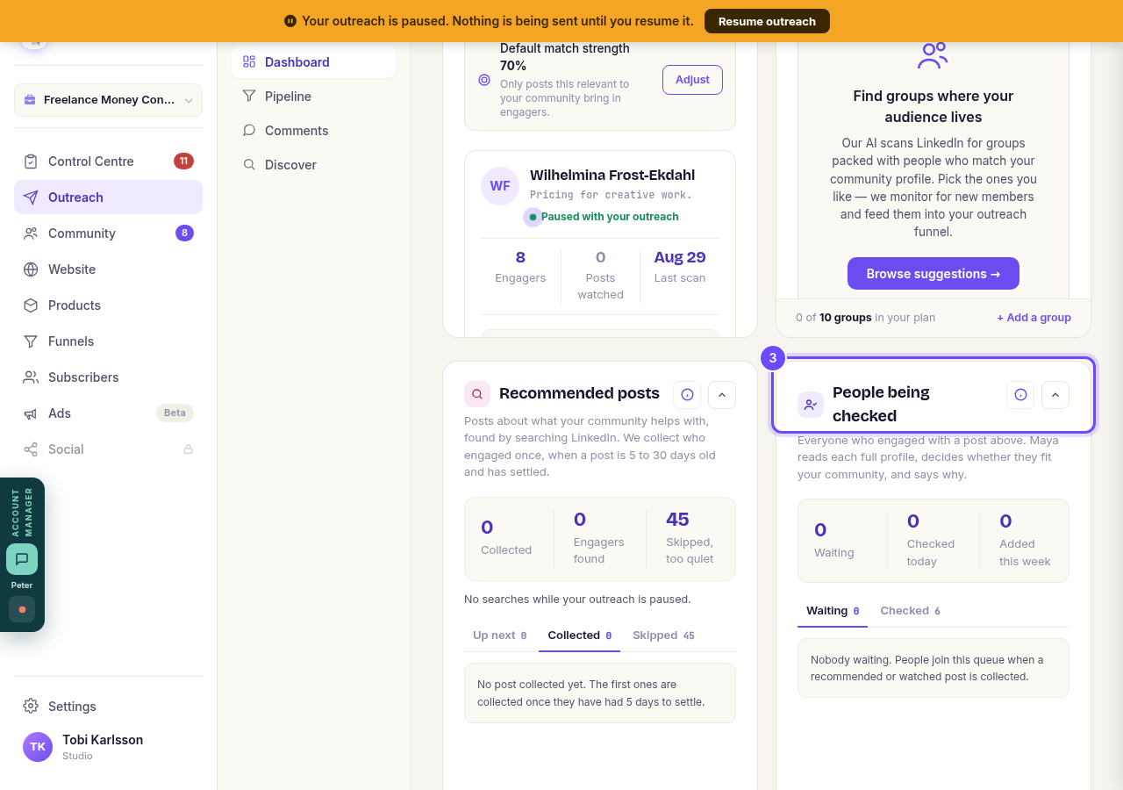Image resolution: width=1123 pixels, height=790 pixels.
Task: Click the Social share icon
Action: tap(31, 449)
